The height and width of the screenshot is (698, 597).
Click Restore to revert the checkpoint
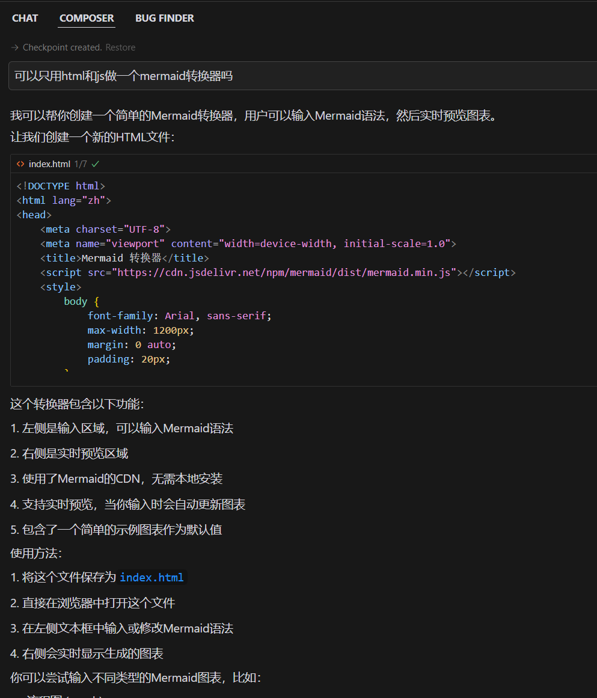point(120,47)
